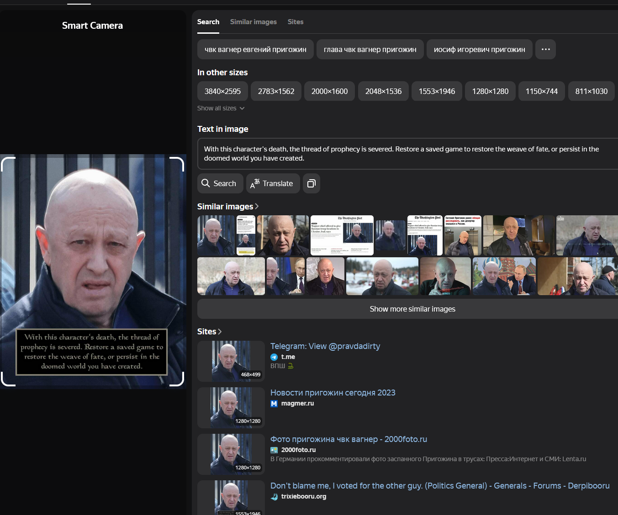The height and width of the screenshot is (515, 618).
Task: Choose the 2000×1600 size
Action: (329, 91)
